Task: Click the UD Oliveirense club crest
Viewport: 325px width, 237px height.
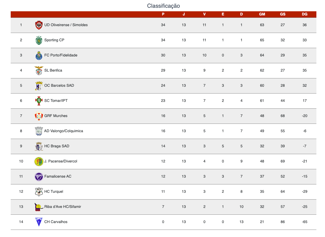Action: tap(39, 25)
